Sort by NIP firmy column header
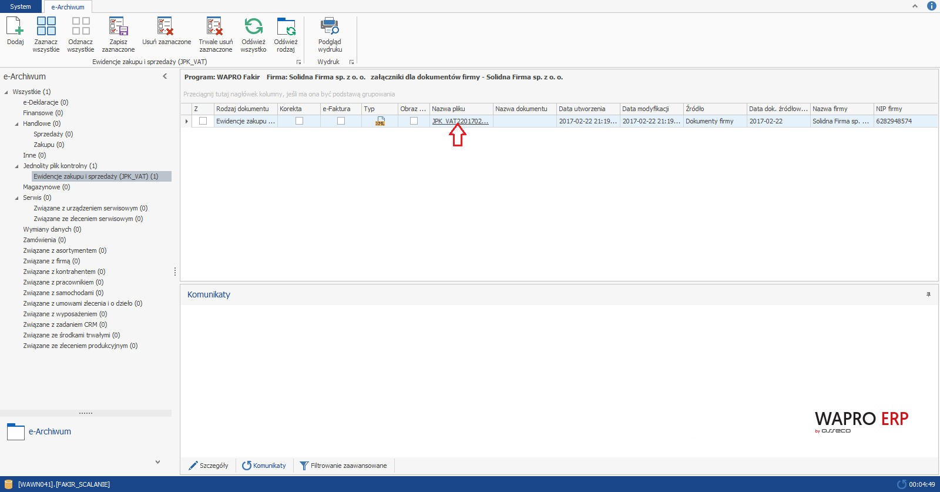The image size is (940, 492). coord(905,109)
